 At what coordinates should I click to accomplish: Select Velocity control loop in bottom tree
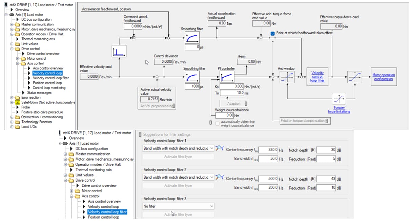(103, 206)
